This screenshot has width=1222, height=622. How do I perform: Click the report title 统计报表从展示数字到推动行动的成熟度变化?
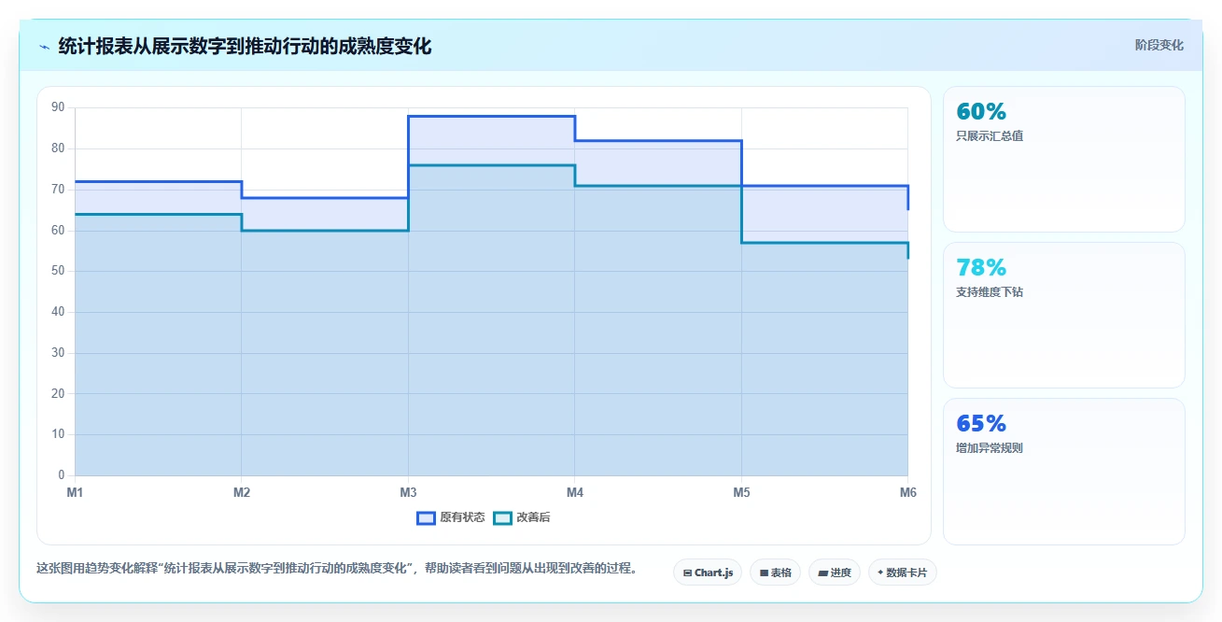click(x=245, y=46)
